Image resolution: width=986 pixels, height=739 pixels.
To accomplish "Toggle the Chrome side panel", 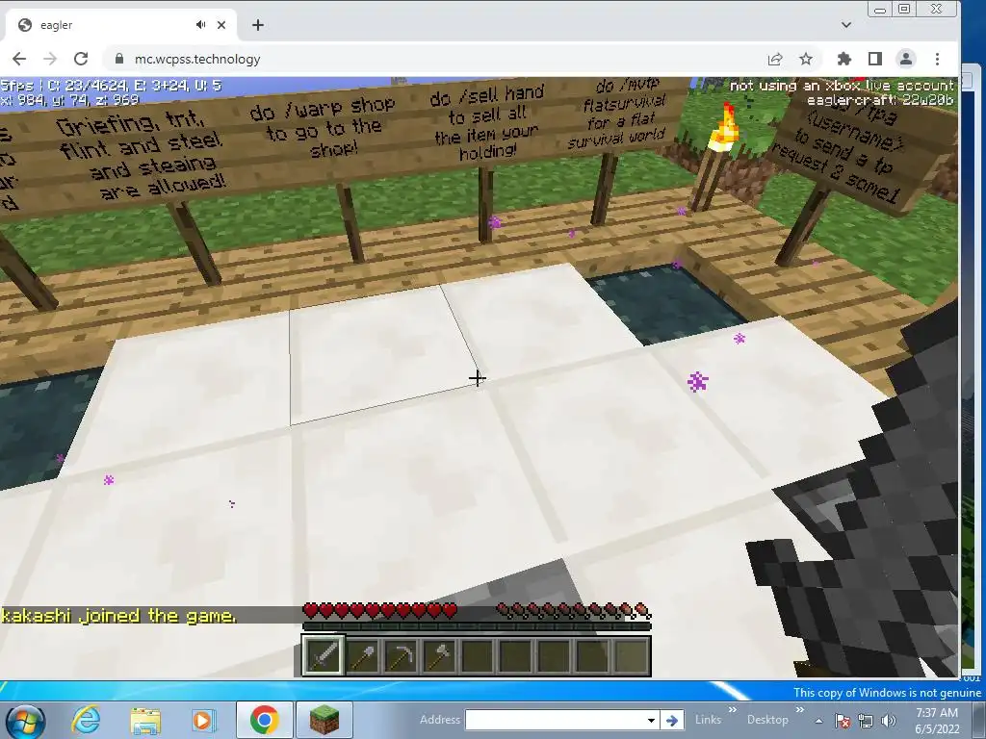I will click(874, 59).
